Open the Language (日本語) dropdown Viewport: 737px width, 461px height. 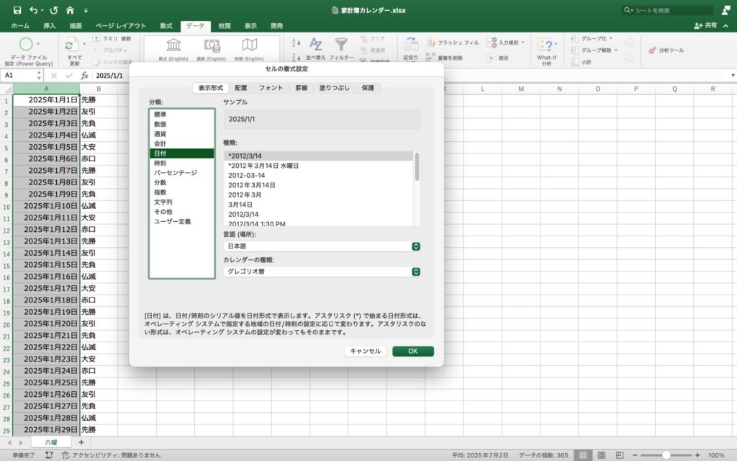click(x=322, y=246)
